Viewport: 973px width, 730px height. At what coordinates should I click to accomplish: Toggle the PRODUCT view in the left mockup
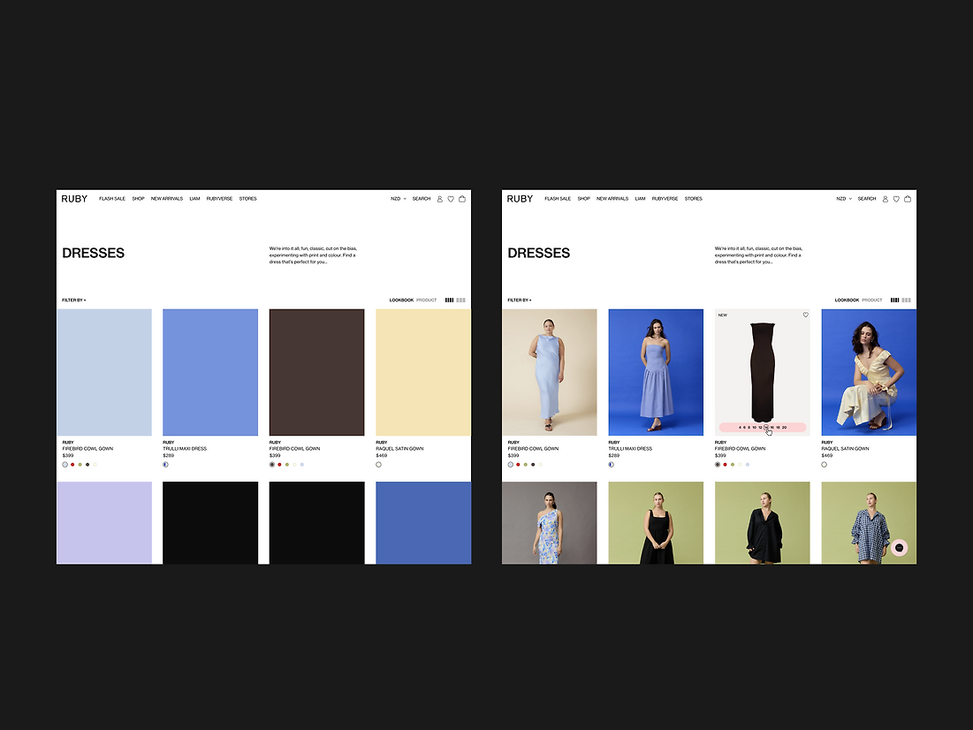point(426,300)
